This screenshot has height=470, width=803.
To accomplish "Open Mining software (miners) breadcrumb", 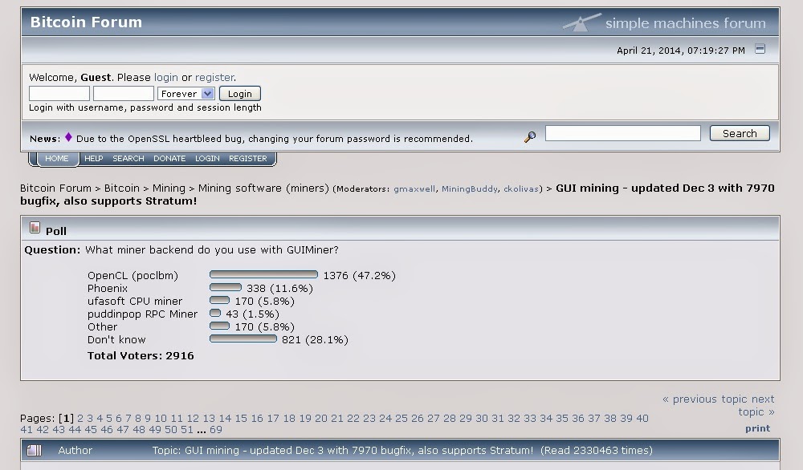I will (263, 188).
